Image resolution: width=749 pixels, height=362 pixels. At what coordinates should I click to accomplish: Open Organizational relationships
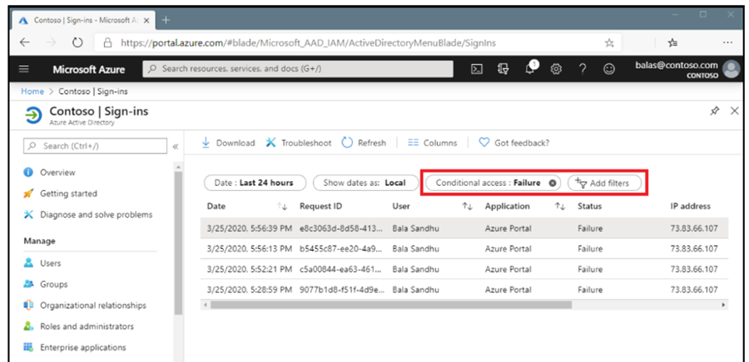85,306
